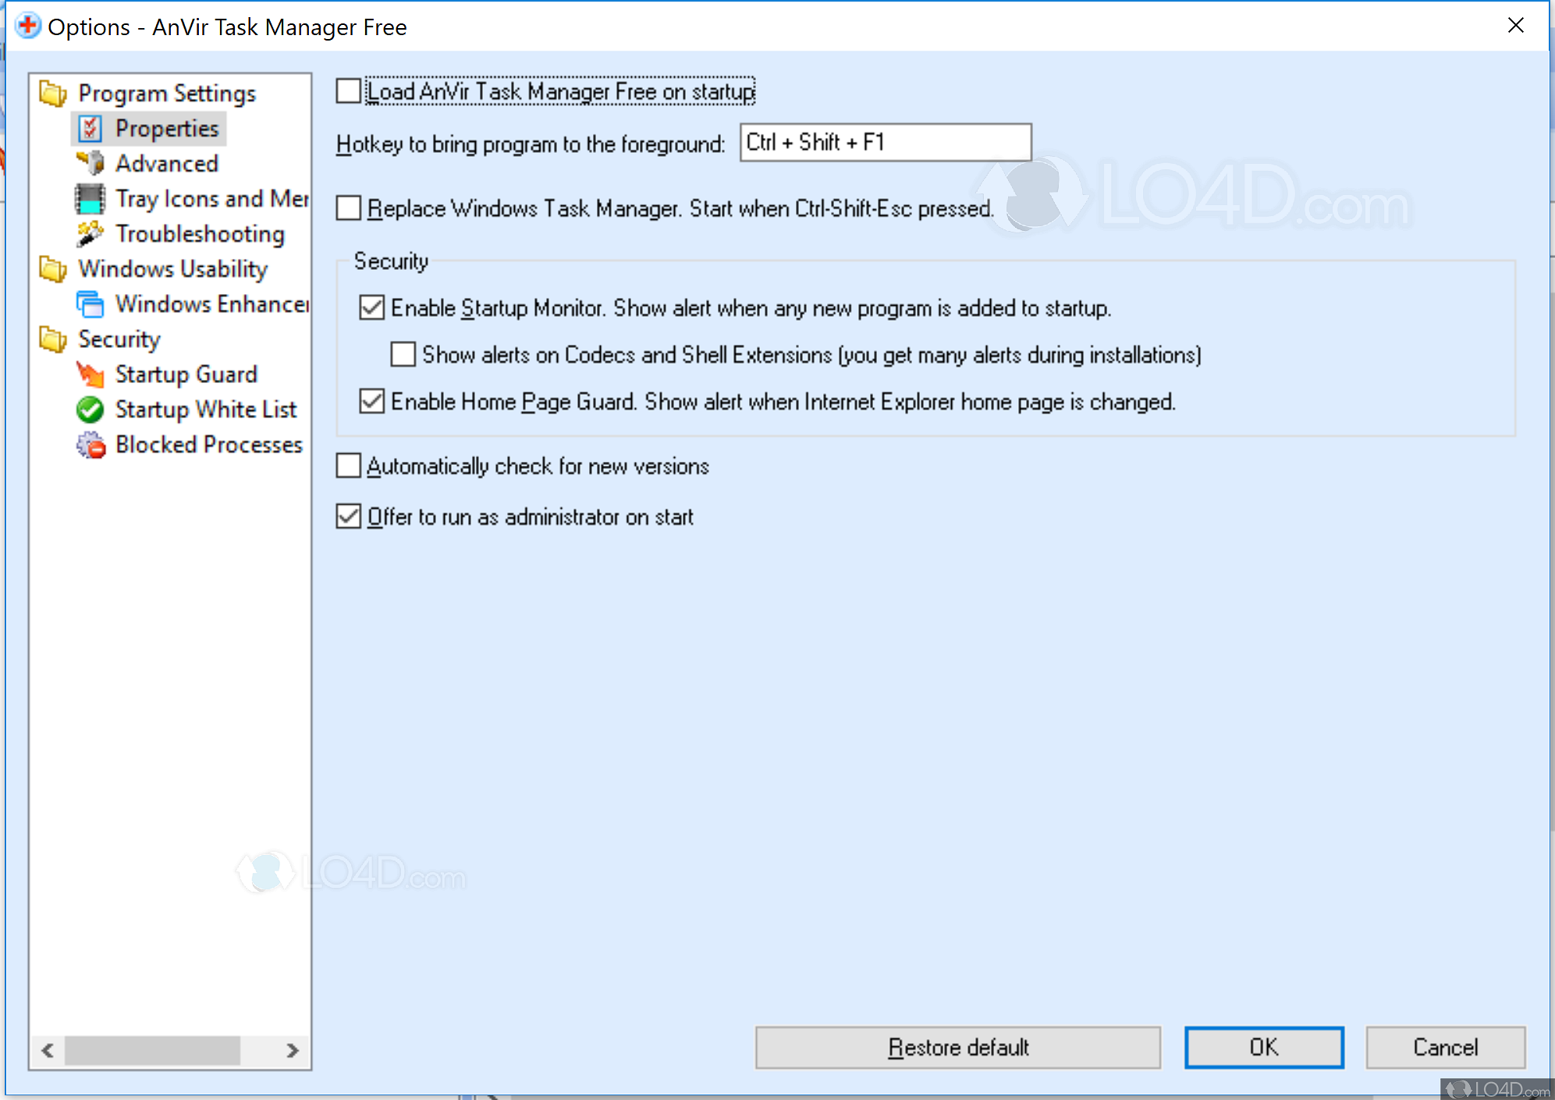
Task: Close the Options dialog window
Action: click(1516, 26)
